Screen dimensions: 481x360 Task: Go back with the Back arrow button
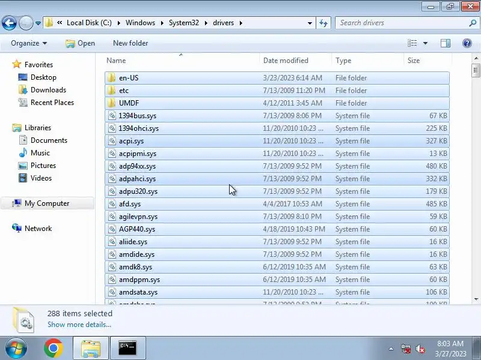[9, 23]
